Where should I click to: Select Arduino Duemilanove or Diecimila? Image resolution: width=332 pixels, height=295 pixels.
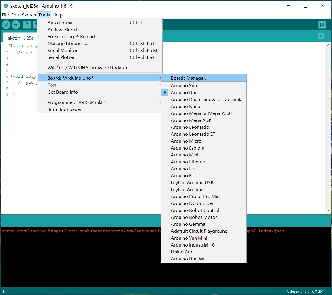click(203, 100)
